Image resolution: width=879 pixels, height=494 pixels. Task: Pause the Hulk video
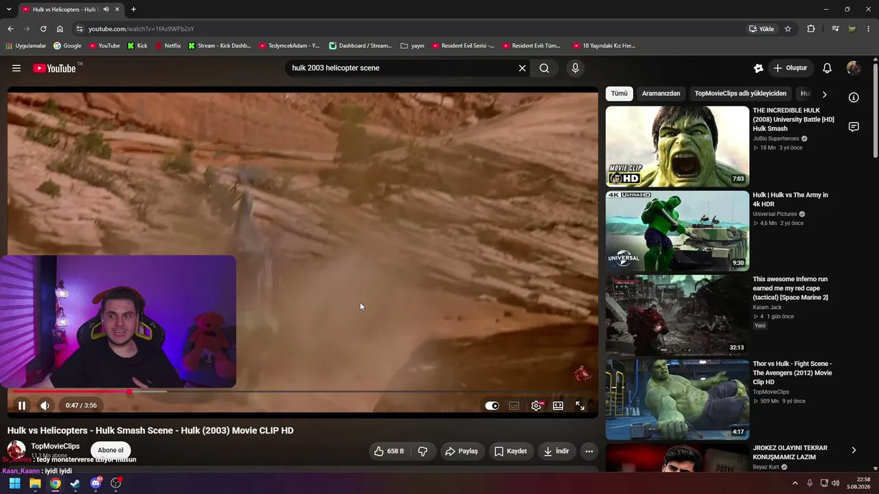pos(22,405)
